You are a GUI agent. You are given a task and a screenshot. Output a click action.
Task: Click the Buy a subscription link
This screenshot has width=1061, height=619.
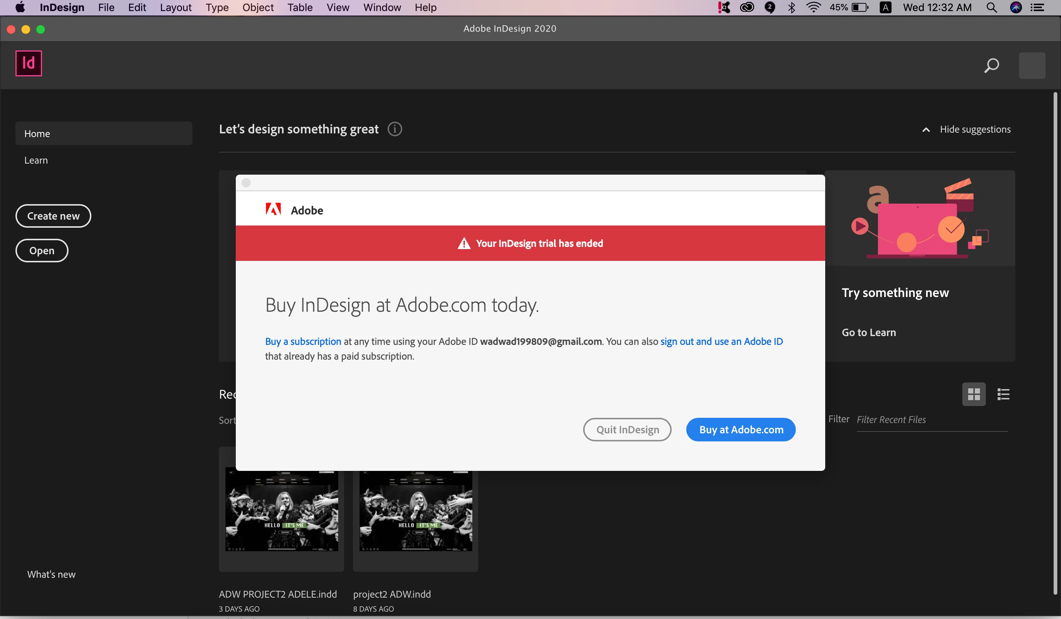303,341
